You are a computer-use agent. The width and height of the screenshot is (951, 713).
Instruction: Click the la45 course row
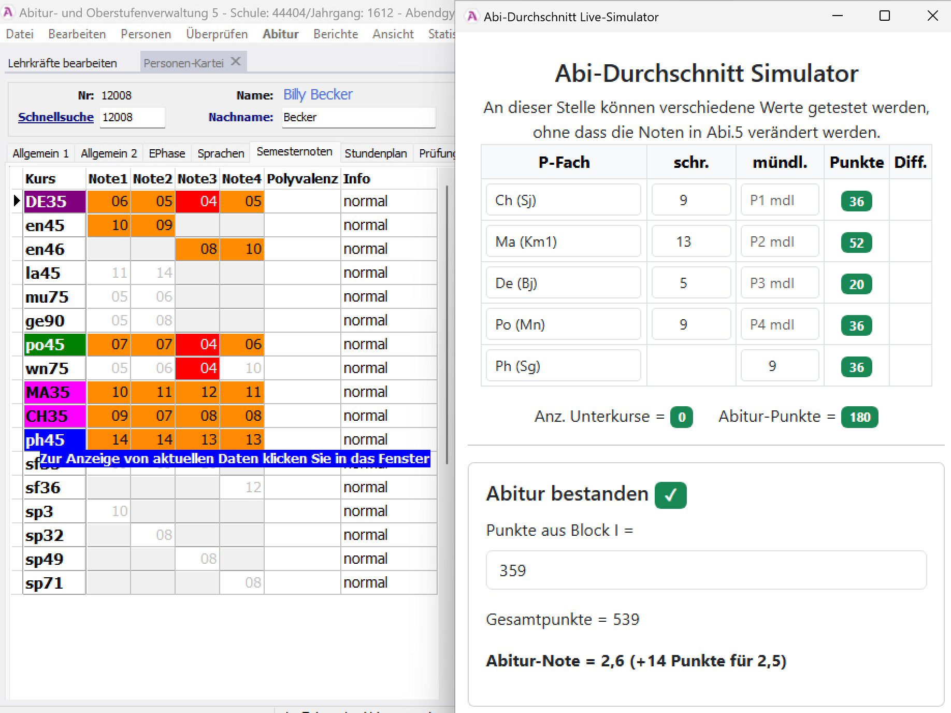coord(230,273)
